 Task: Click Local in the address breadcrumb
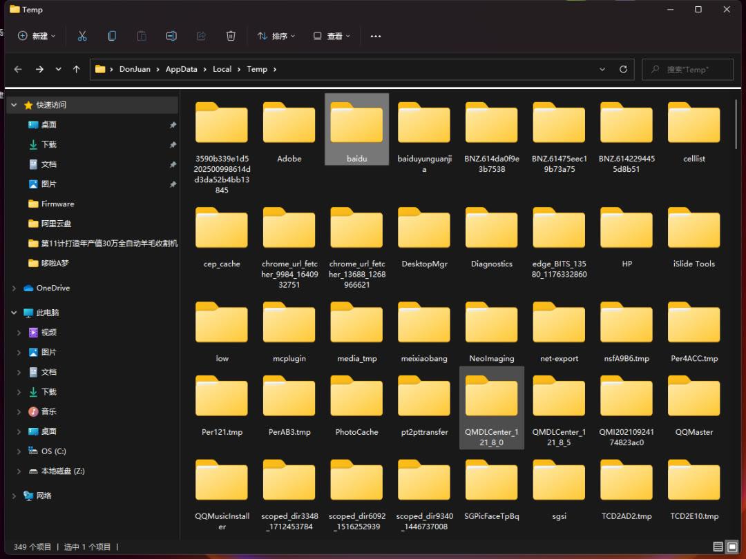pos(222,70)
